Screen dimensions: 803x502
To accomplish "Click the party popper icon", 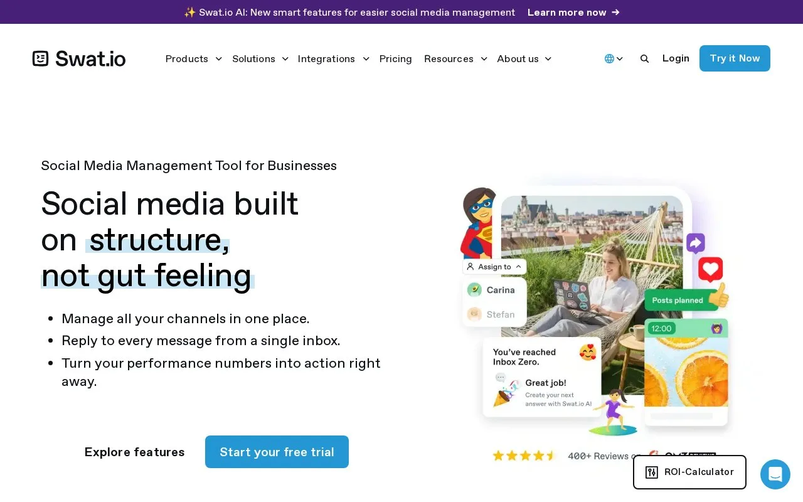I will click(505, 393).
